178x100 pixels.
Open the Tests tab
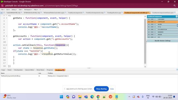point(9,70)
